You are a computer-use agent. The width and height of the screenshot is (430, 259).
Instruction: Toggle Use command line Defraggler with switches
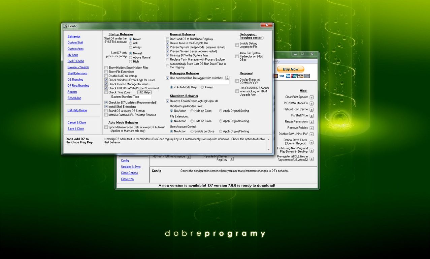tap(167, 78)
